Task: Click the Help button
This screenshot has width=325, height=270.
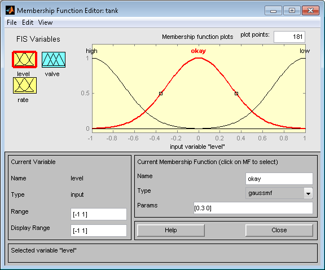Action: pos(171,230)
